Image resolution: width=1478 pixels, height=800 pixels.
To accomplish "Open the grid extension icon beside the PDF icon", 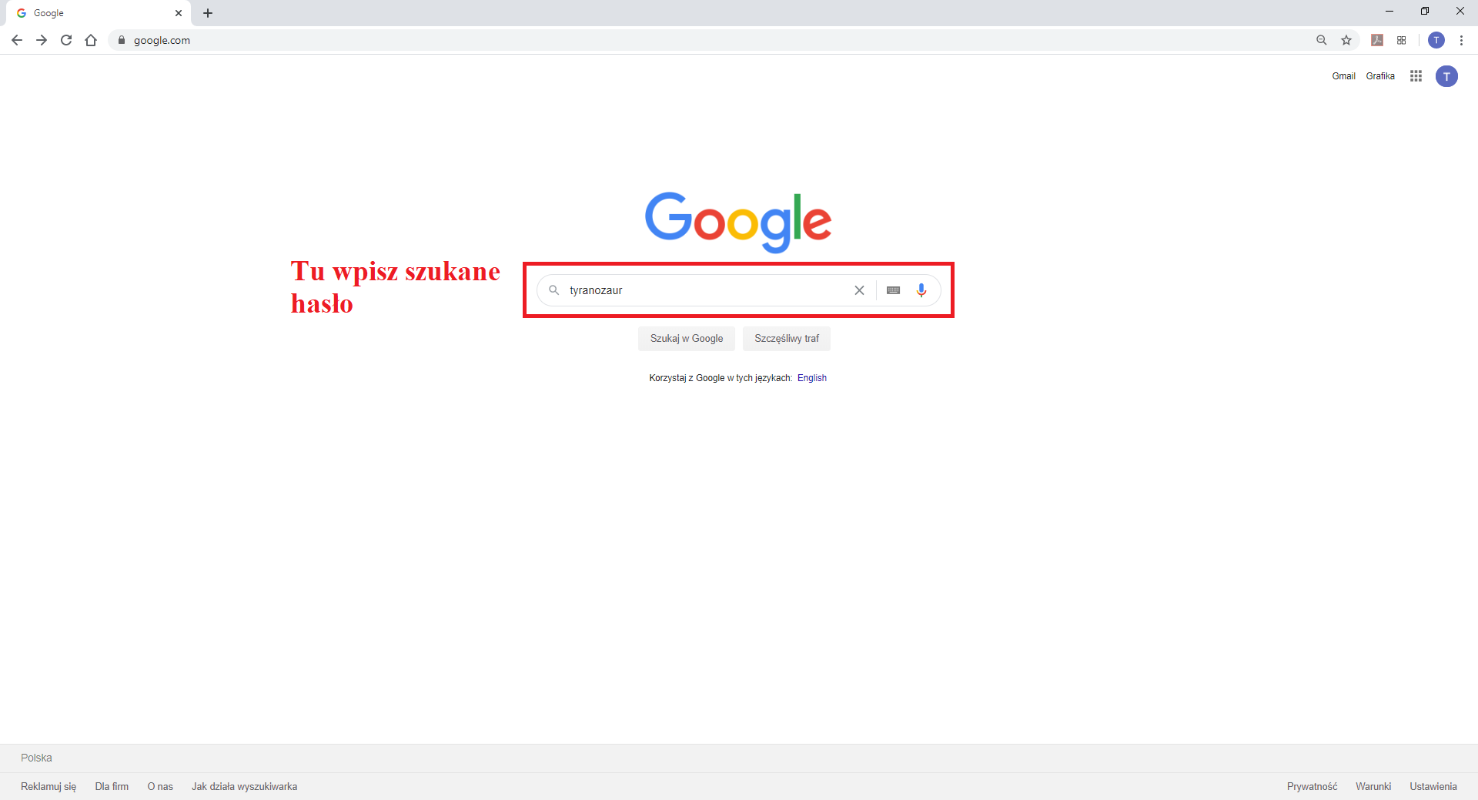I will [1402, 40].
